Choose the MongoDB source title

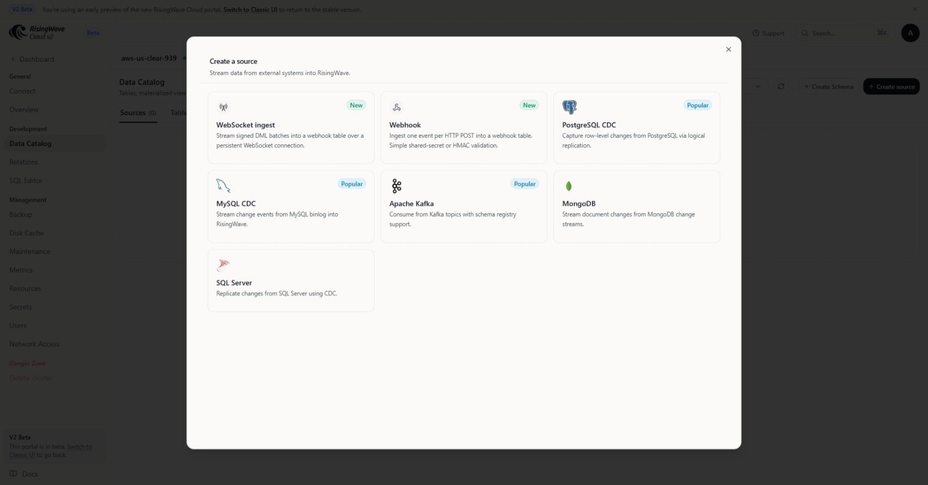(579, 204)
